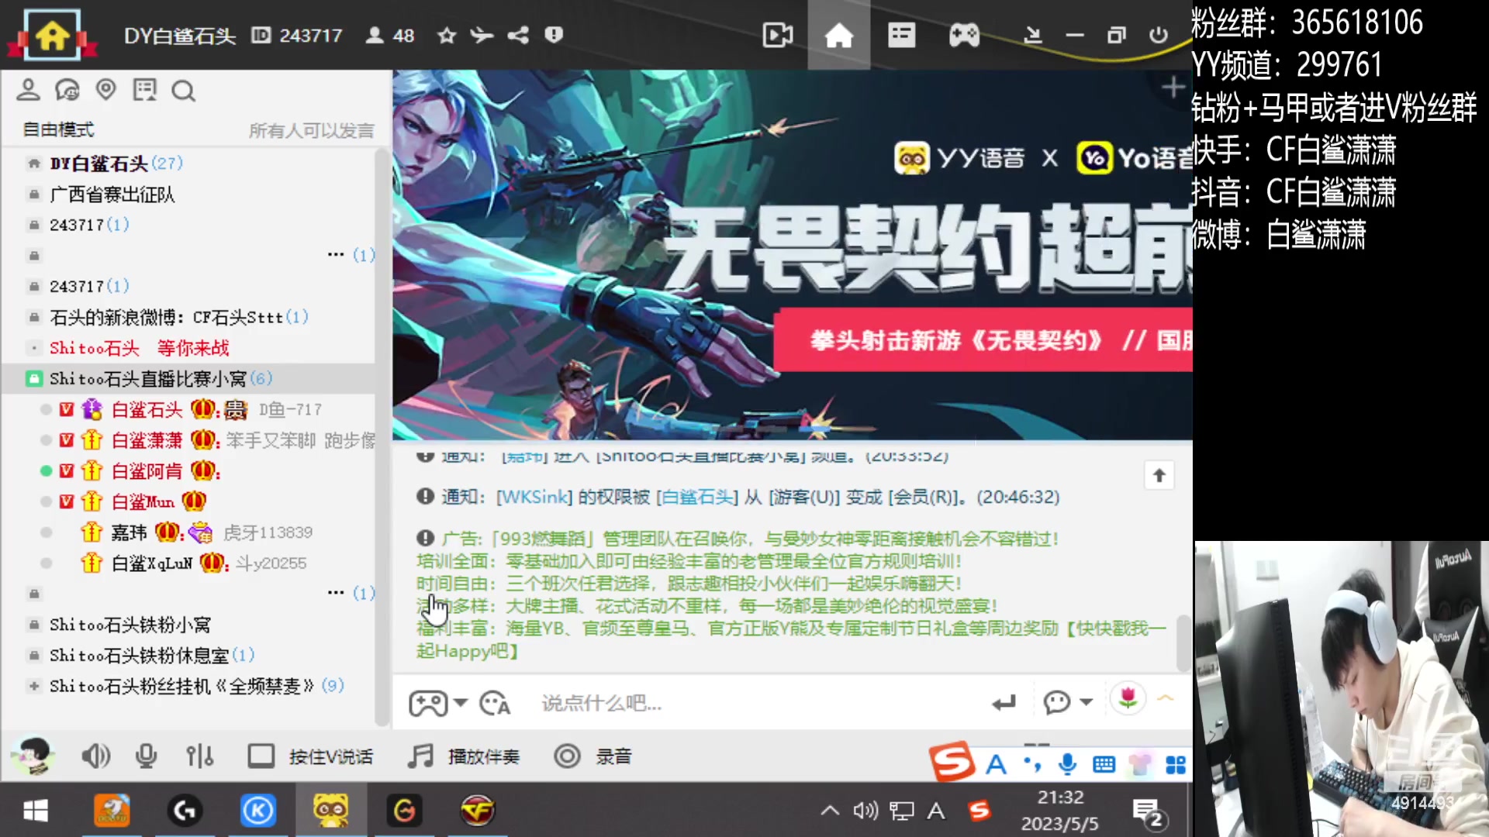Open the channel template list tab
Viewport: 1489px width, 837px height.
point(901,36)
